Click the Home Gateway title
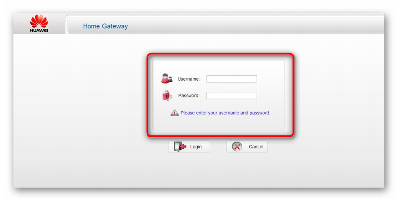The image size is (398, 201). click(x=105, y=26)
